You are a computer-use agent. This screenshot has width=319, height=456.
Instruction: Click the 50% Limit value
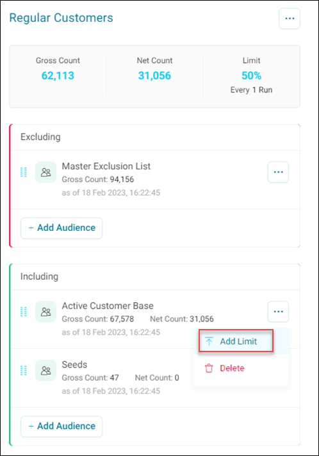click(x=251, y=76)
